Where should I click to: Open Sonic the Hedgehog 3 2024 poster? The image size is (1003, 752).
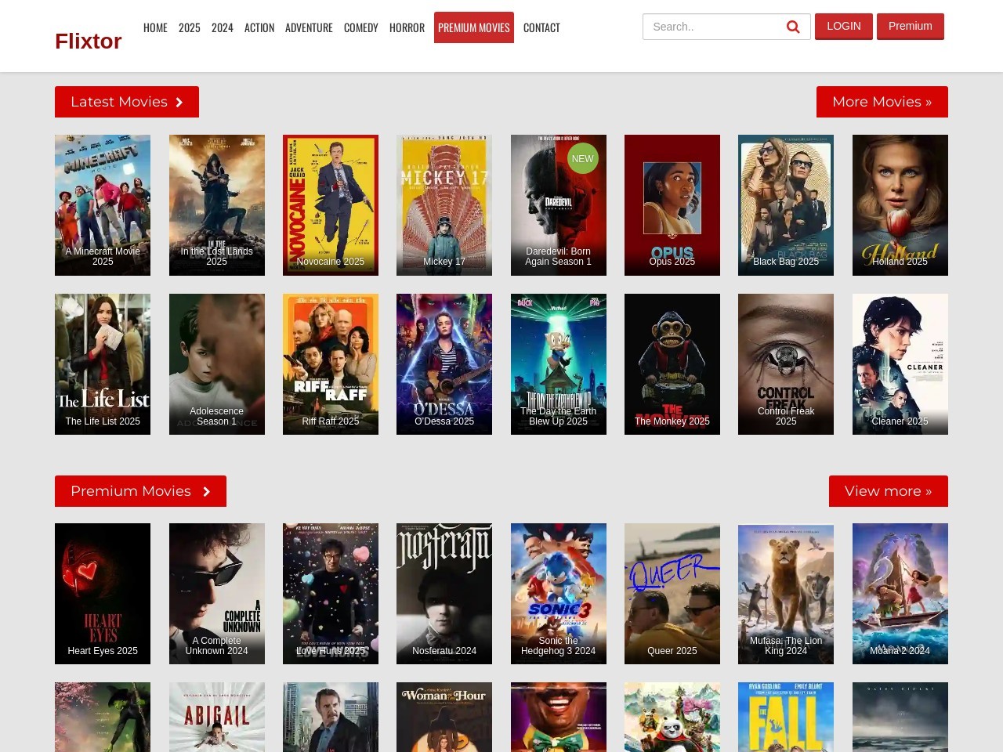coord(559,594)
